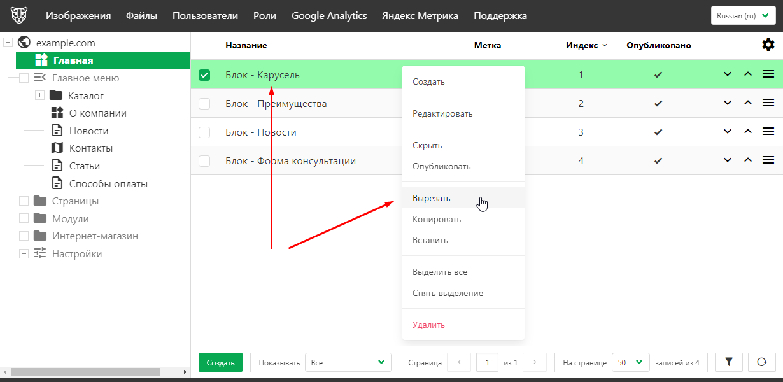Viewport: 783px width, 382px height.
Task: Move Блок - Преимущества up with arrow
Action: click(x=748, y=103)
